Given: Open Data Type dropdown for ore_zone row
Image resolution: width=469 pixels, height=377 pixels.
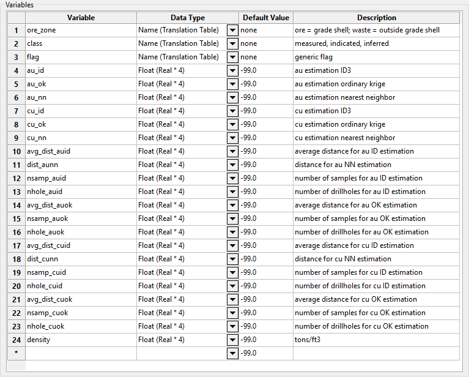Looking at the screenshot, I should 232,30.
